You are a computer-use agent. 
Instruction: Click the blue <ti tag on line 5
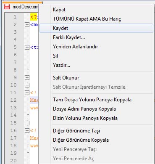click(34, 47)
